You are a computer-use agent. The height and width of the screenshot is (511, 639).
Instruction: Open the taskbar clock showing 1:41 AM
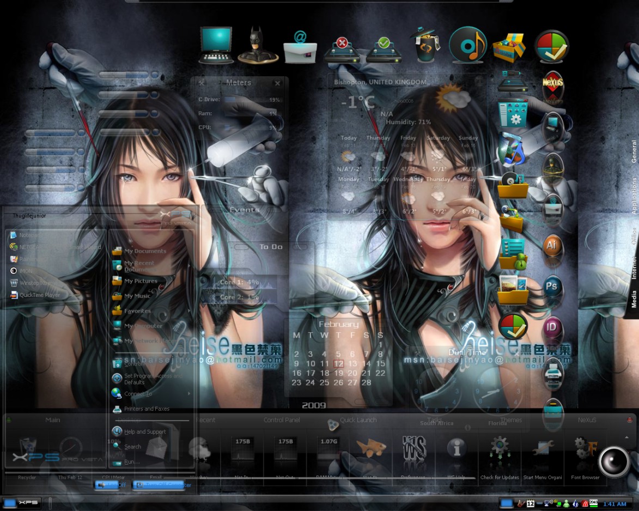(x=614, y=504)
